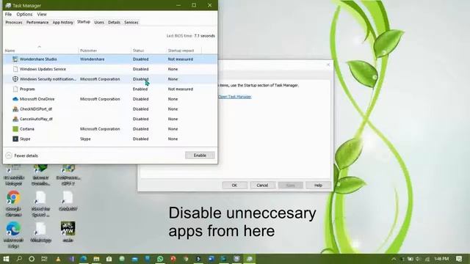
Task: Click Disabled status for Microsoft OneDrive
Action: tap(140, 99)
